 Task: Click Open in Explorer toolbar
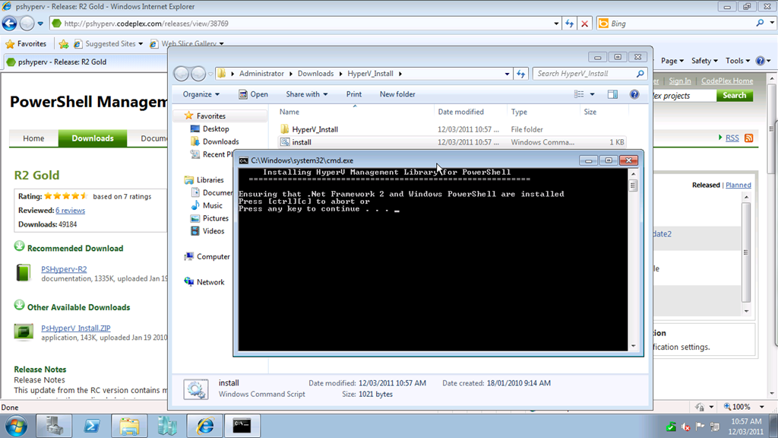point(253,94)
